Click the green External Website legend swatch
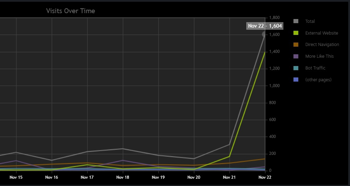 296,33
